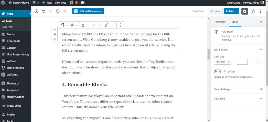Click the 4. Reusable Blocks heading
This screenshot has width=268, height=122.
coord(85,85)
